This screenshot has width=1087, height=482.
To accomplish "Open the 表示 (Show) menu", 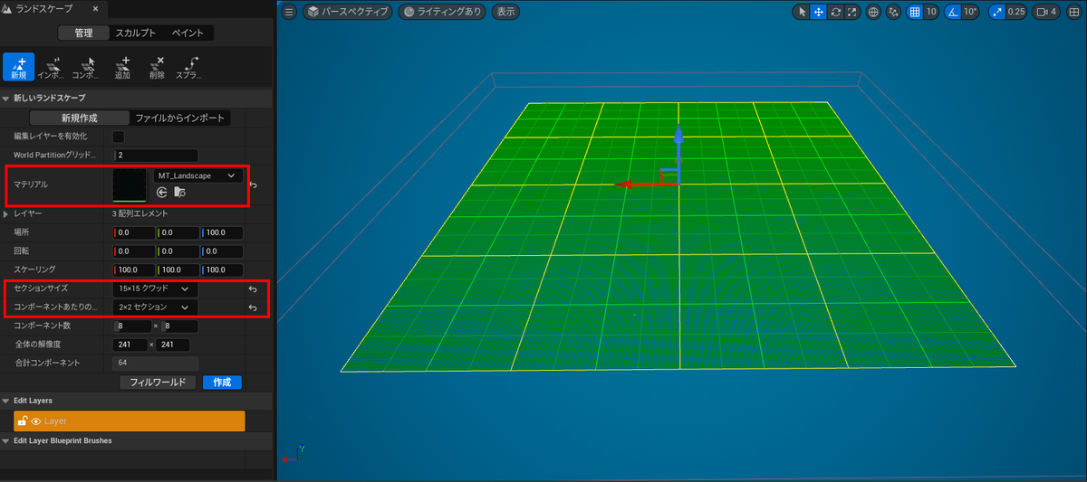I will [x=505, y=13].
